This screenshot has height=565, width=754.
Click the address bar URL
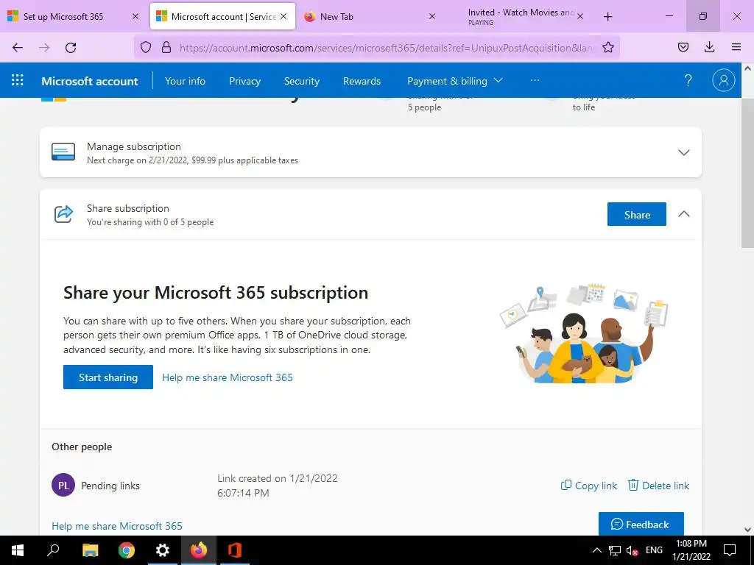(x=387, y=48)
